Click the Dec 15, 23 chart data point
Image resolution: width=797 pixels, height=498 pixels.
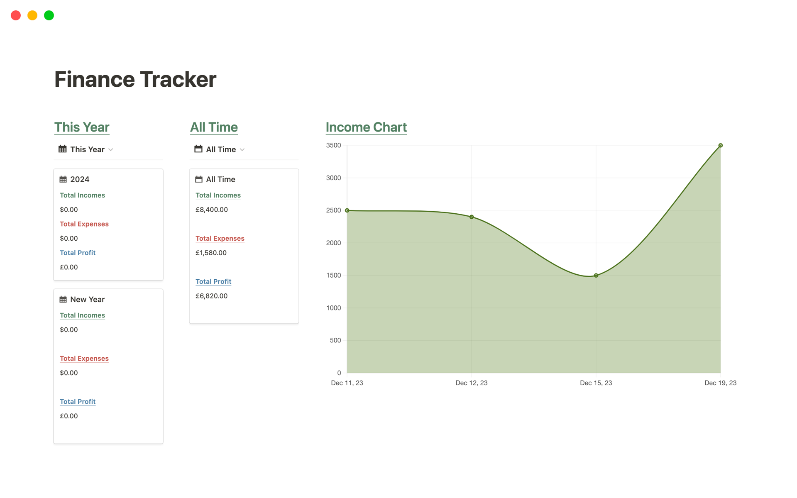click(x=596, y=276)
